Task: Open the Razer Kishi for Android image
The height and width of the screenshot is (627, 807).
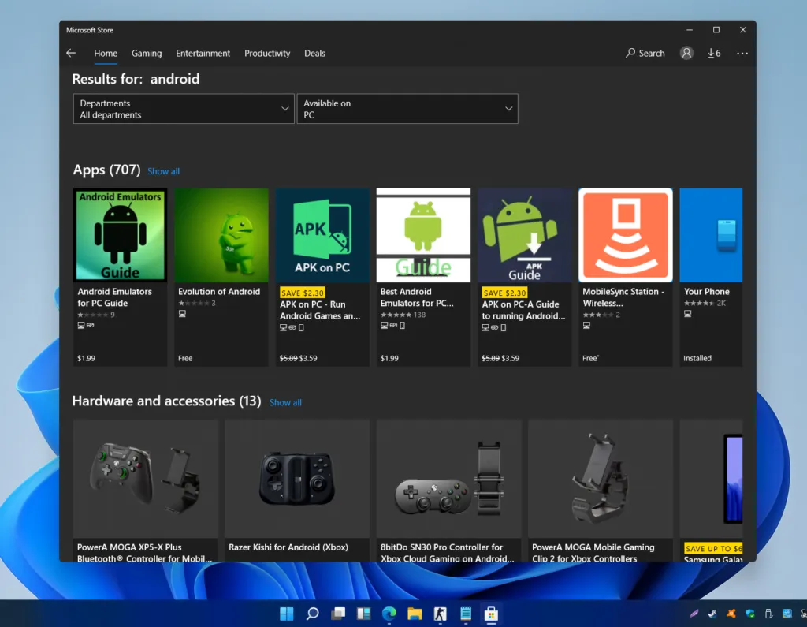Action: point(297,479)
